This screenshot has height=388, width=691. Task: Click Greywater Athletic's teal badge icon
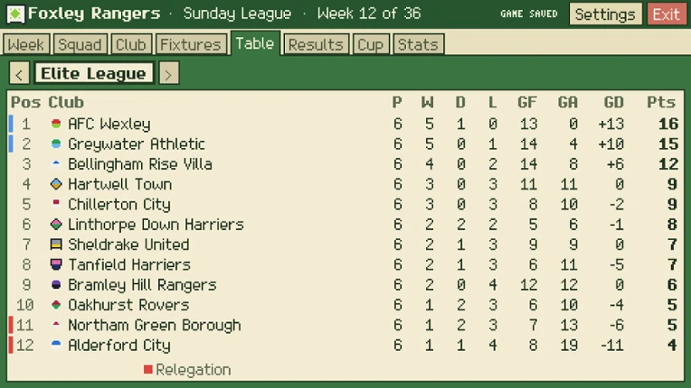click(56, 143)
